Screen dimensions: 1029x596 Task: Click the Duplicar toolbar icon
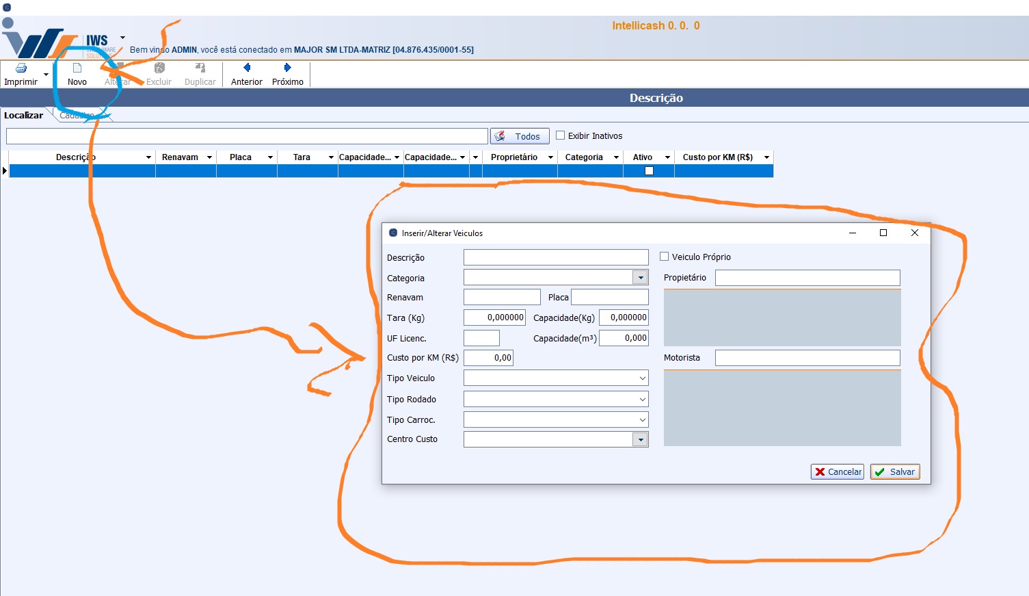click(x=200, y=68)
